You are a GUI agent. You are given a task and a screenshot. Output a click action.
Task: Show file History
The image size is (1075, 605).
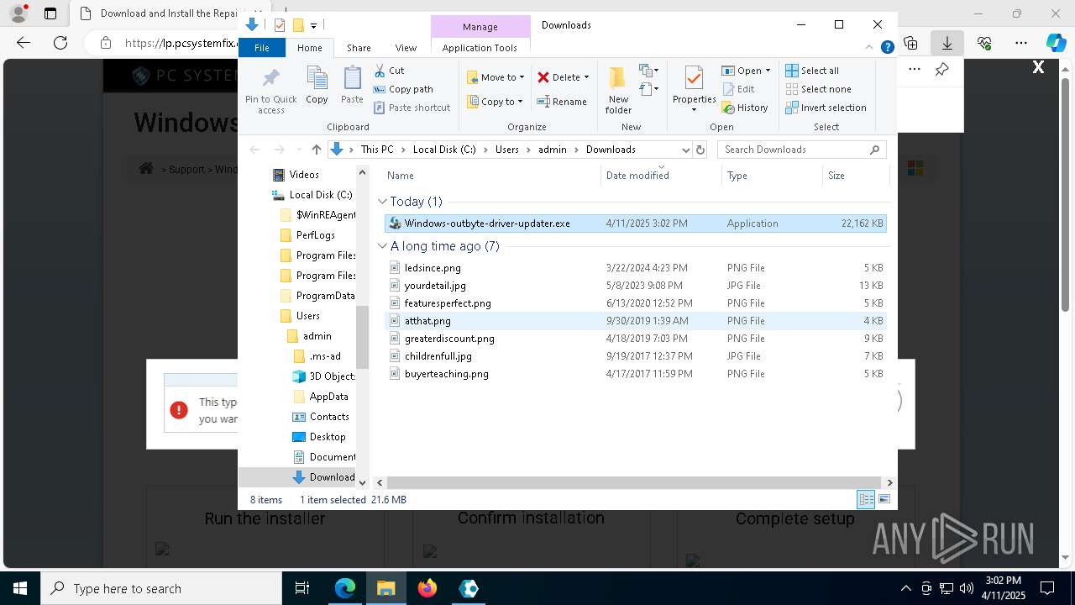point(744,108)
